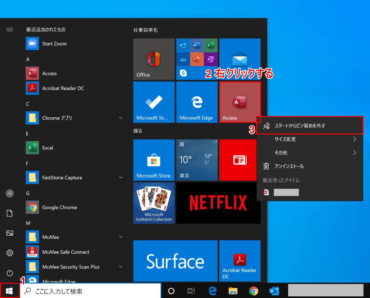Open Documents from the Start rail

10,213
